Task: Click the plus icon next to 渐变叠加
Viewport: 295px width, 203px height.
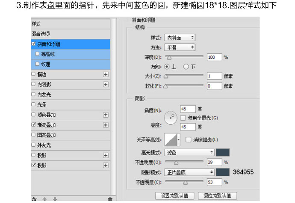Action: [x=106, y=125]
